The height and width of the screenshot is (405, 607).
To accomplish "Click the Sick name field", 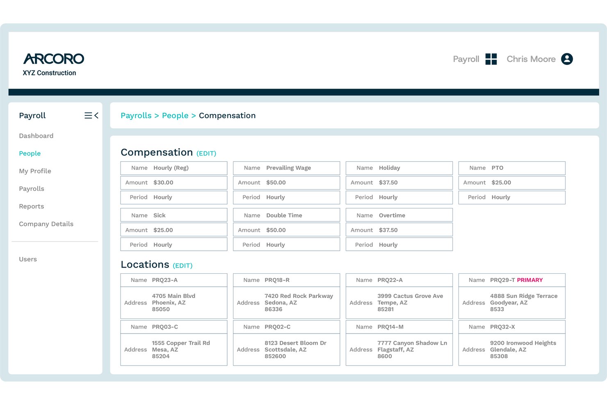I will tap(174, 215).
